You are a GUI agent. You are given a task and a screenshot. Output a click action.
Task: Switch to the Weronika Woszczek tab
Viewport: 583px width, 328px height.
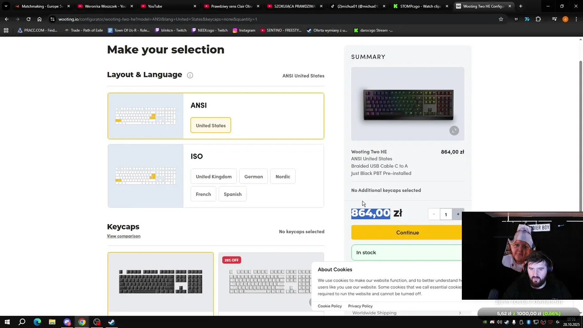[105, 6]
